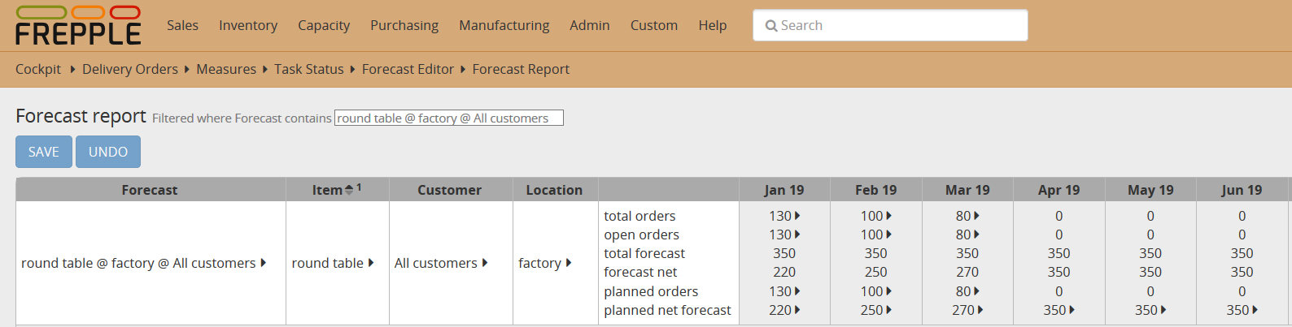Sort by the Location column header
The height and width of the screenshot is (327, 1292).
tap(554, 190)
